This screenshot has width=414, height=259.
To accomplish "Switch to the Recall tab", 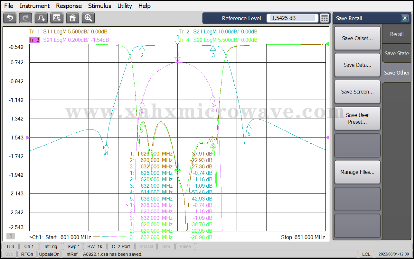I will 397,34.
